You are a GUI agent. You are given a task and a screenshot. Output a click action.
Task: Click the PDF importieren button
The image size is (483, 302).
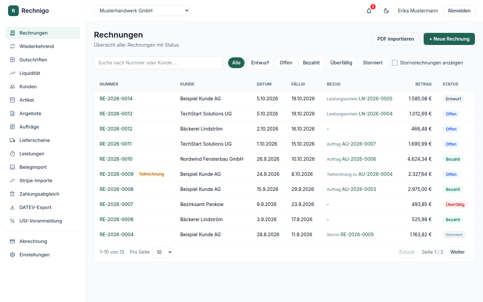point(395,39)
